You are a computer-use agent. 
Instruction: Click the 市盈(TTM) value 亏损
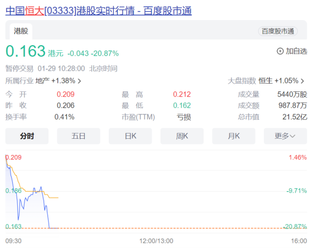184,117
